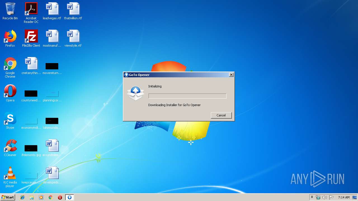Click the GoTo Opener box icon in the dialog
Image resolution: width=358 pixels, height=201 pixels.
136,93
